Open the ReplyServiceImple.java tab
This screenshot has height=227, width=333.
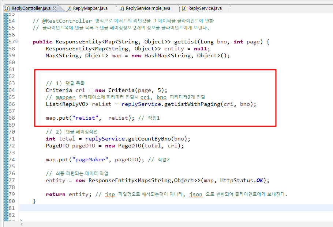click(x=148, y=8)
